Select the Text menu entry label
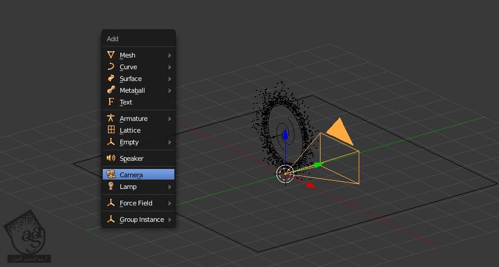The height and width of the screenshot is (267, 499). click(x=126, y=102)
